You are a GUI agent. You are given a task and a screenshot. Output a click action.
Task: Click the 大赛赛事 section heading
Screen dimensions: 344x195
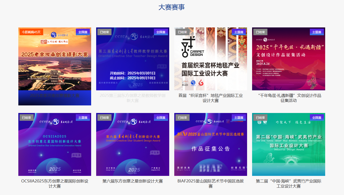pos(171,7)
